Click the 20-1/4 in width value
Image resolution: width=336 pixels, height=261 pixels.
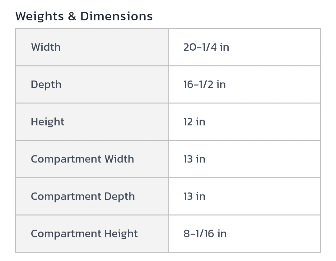pyautogui.click(x=206, y=47)
